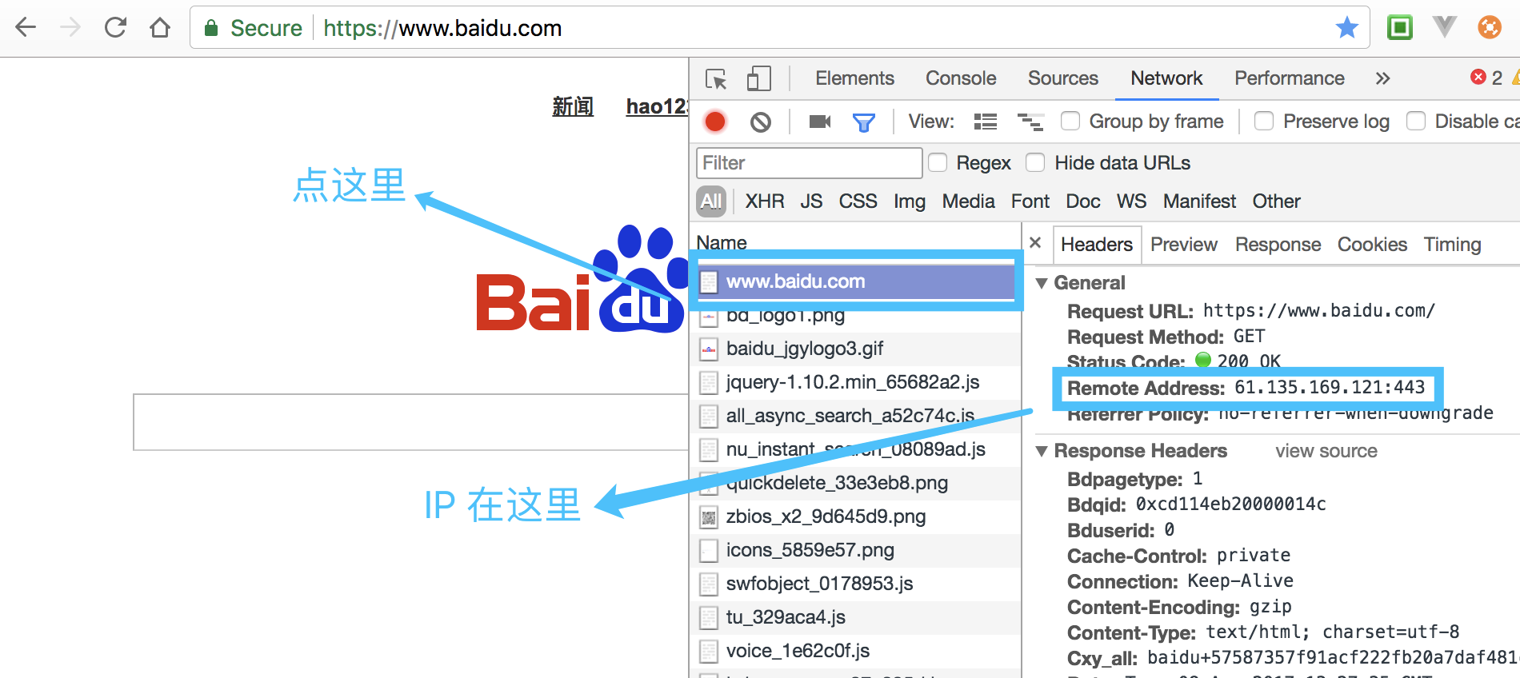This screenshot has width=1520, height=678.
Task: Click the file icon beside jquery-1.10.2.min_65682a2.js
Action: tap(709, 383)
